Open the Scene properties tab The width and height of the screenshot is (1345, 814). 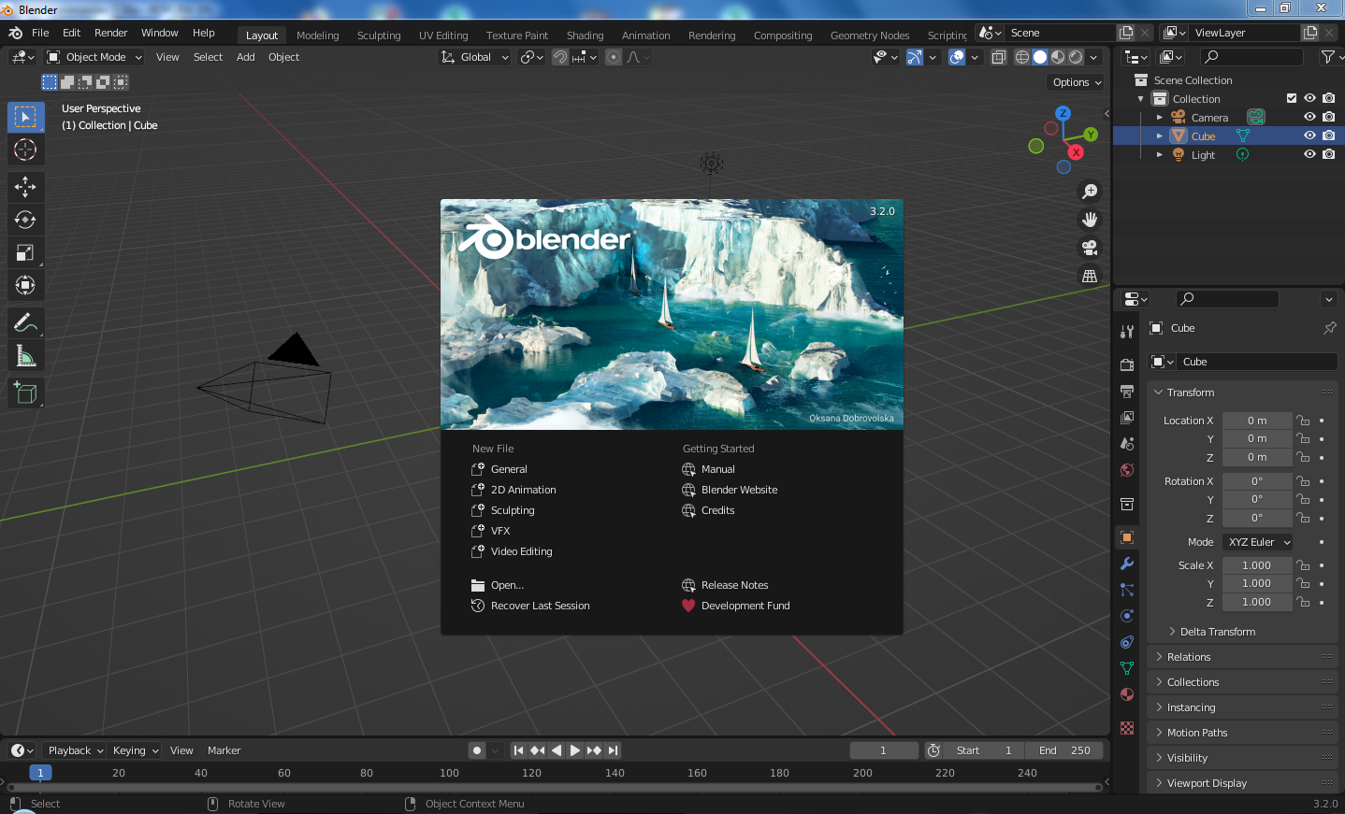[1127, 443]
